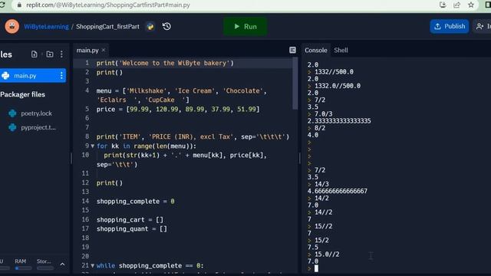Toggle the editor layout icon near Console
Screen dimensions: 491x276
coord(292,50)
